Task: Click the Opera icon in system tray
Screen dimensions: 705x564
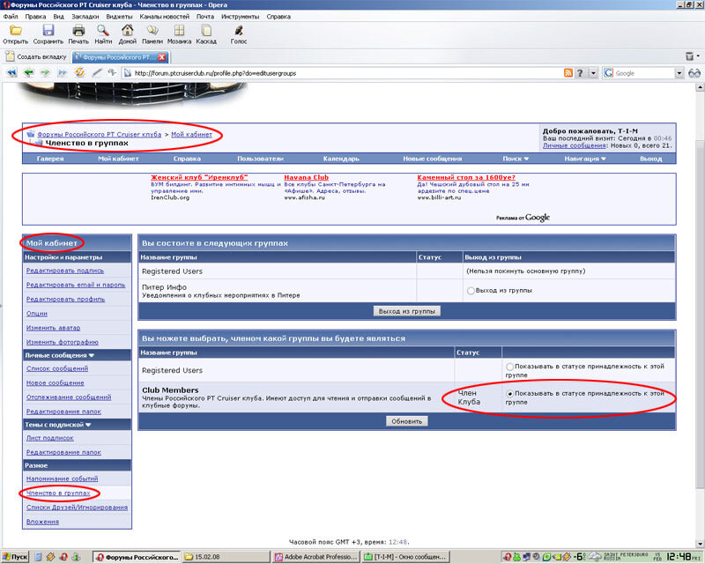Action: tap(508, 557)
